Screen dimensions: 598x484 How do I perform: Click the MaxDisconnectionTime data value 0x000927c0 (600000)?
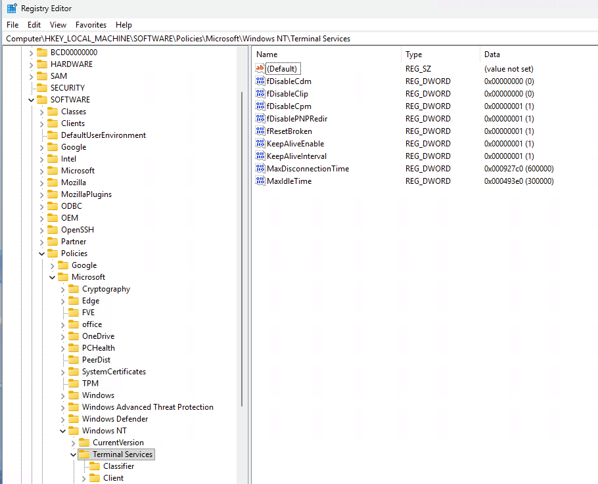(x=518, y=168)
